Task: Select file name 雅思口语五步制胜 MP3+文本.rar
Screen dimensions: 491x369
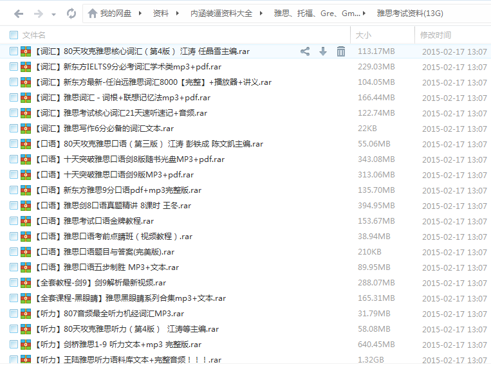Action: point(106,267)
